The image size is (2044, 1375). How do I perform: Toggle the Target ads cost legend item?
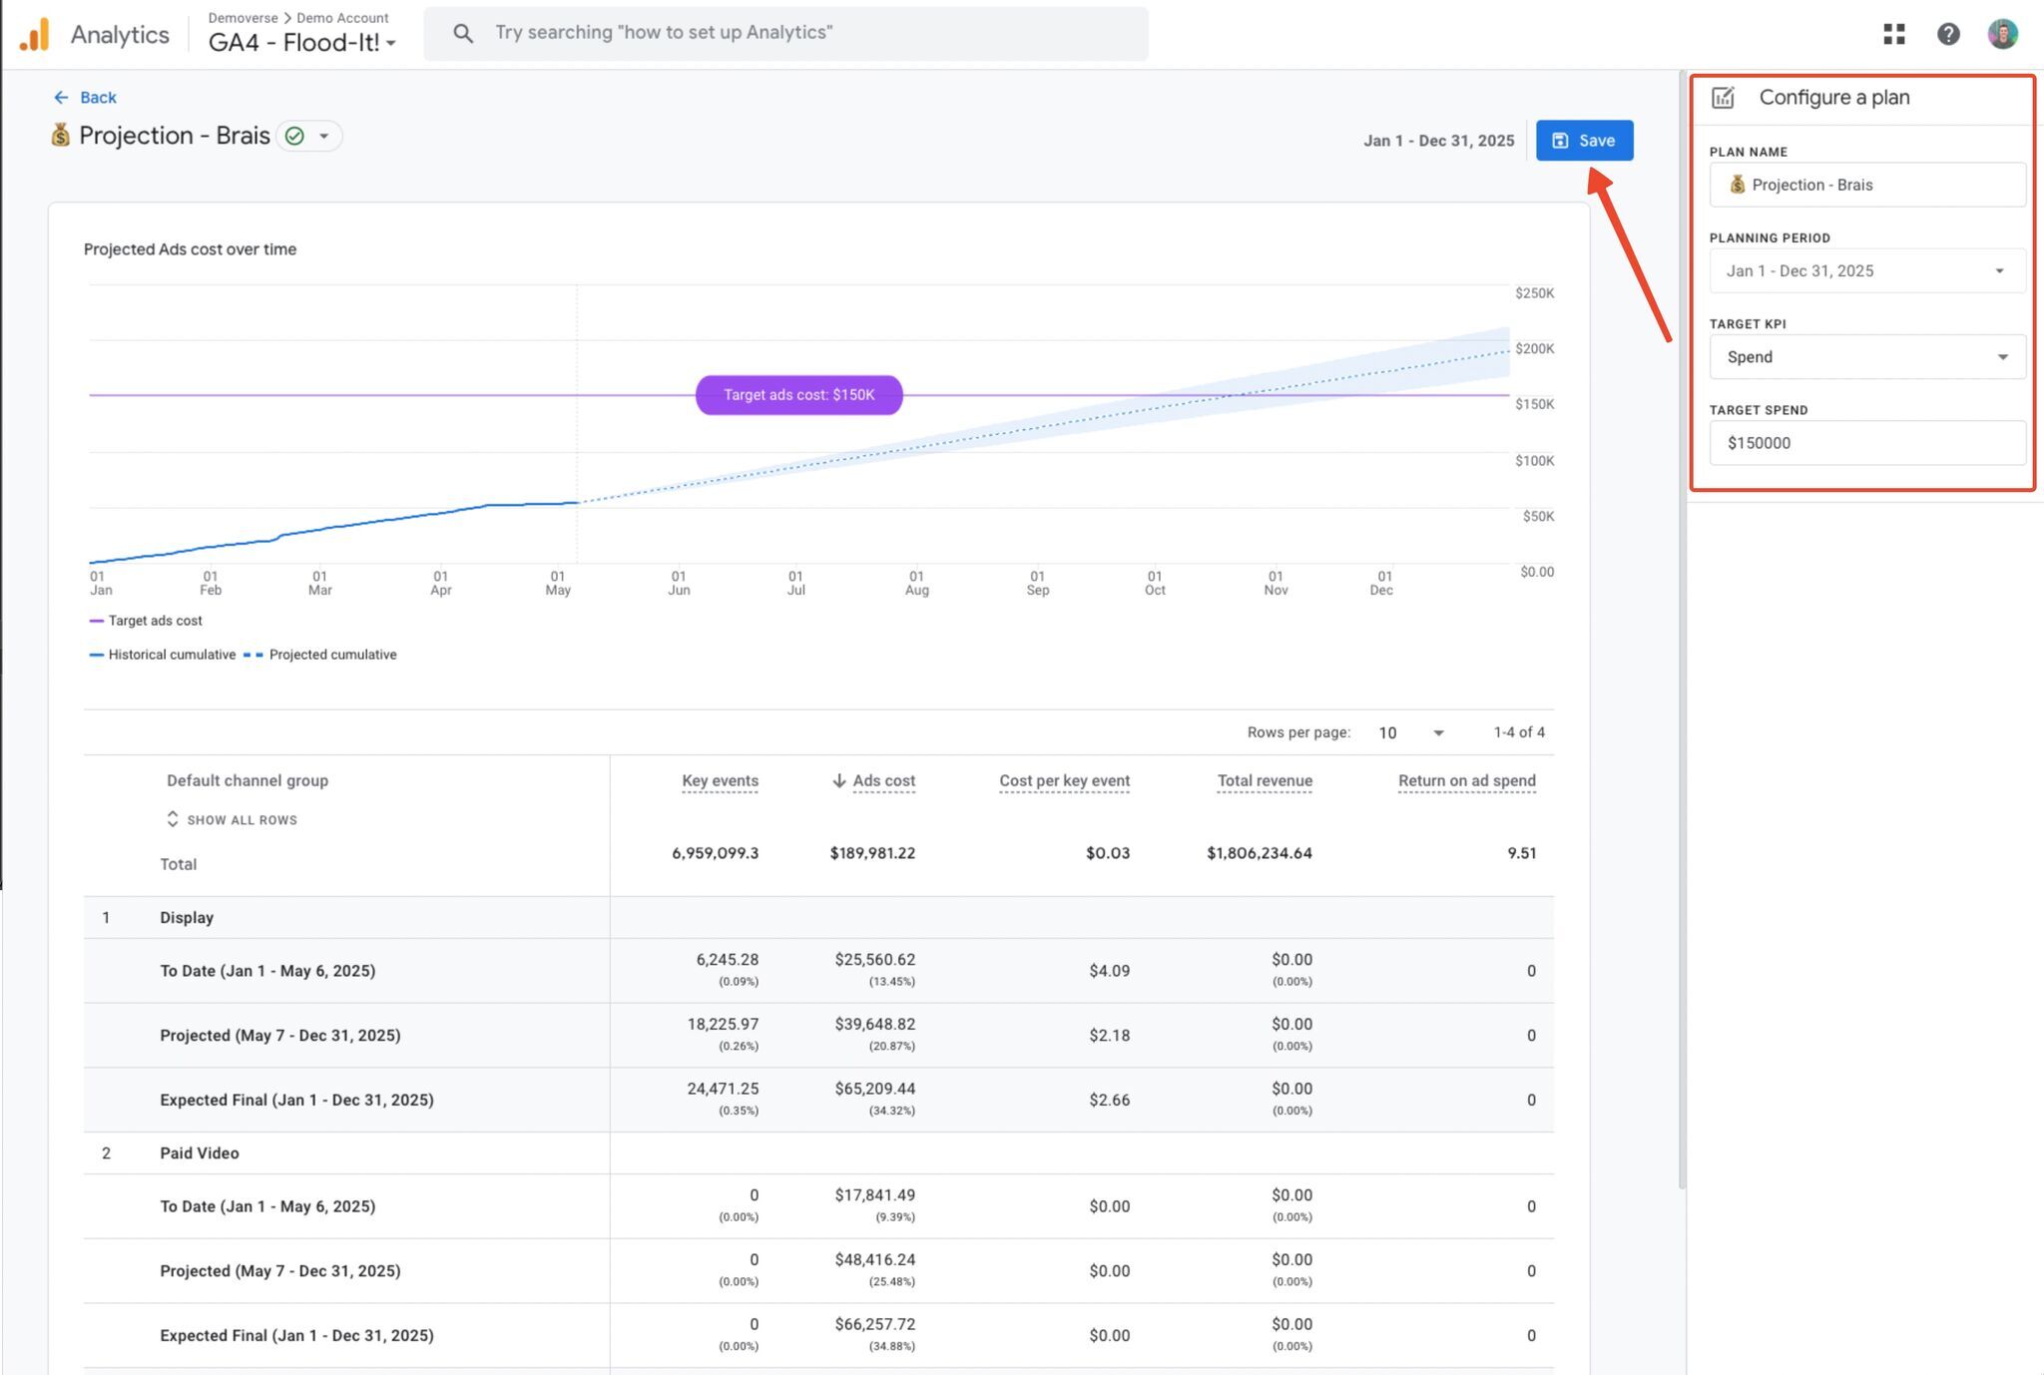[x=146, y=621]
